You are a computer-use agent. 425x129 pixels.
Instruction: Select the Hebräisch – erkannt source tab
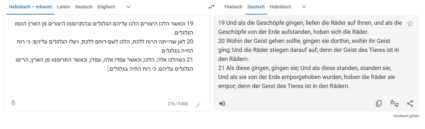[30, 7]
